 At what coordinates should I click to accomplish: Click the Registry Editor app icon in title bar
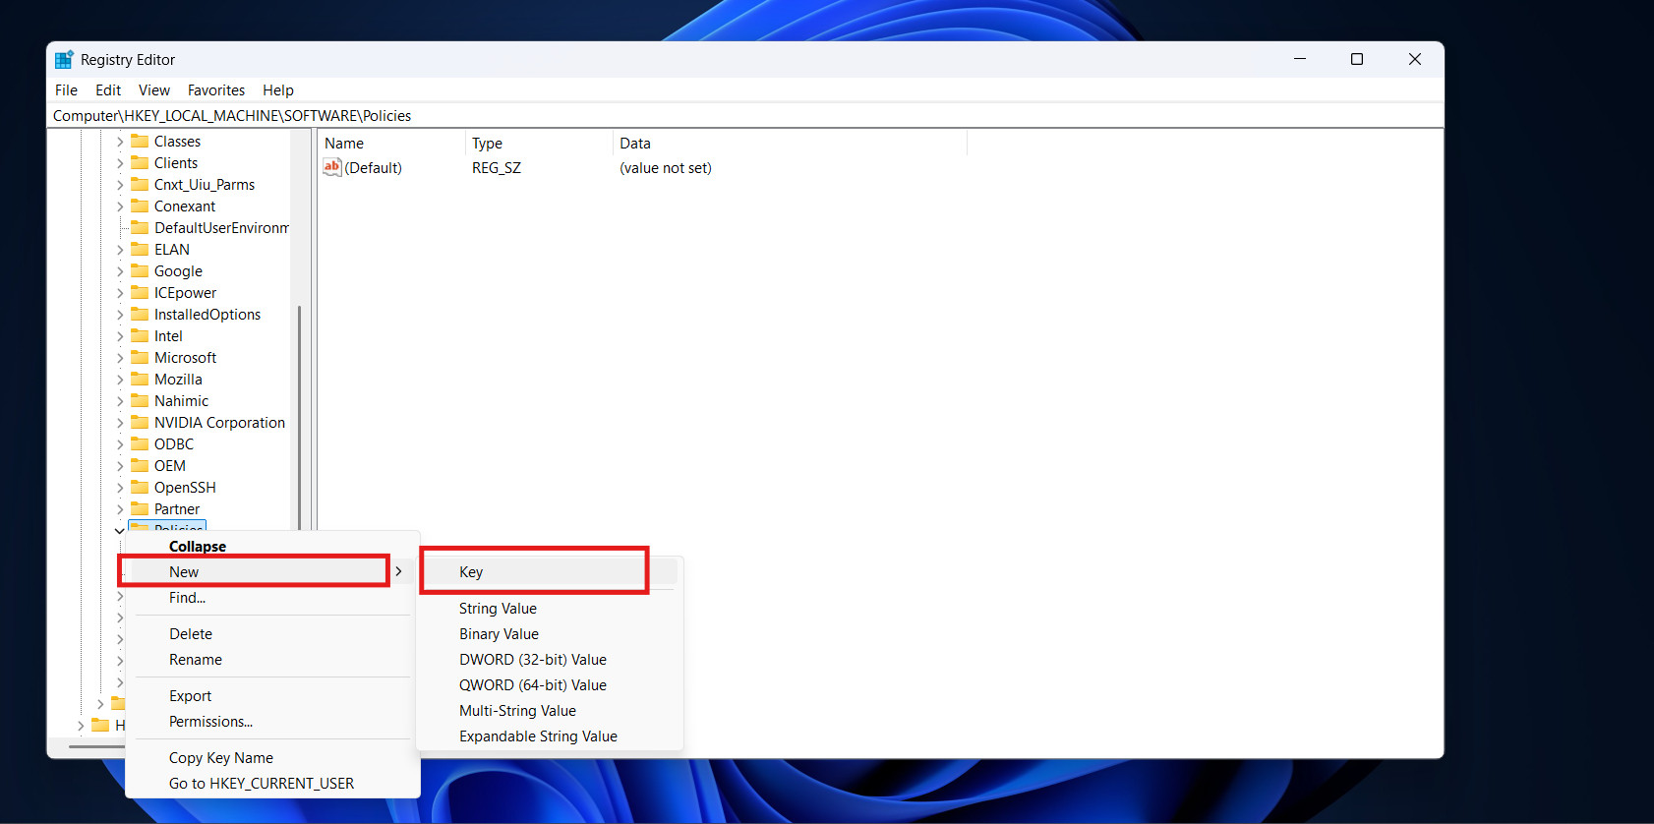(64, 60)
